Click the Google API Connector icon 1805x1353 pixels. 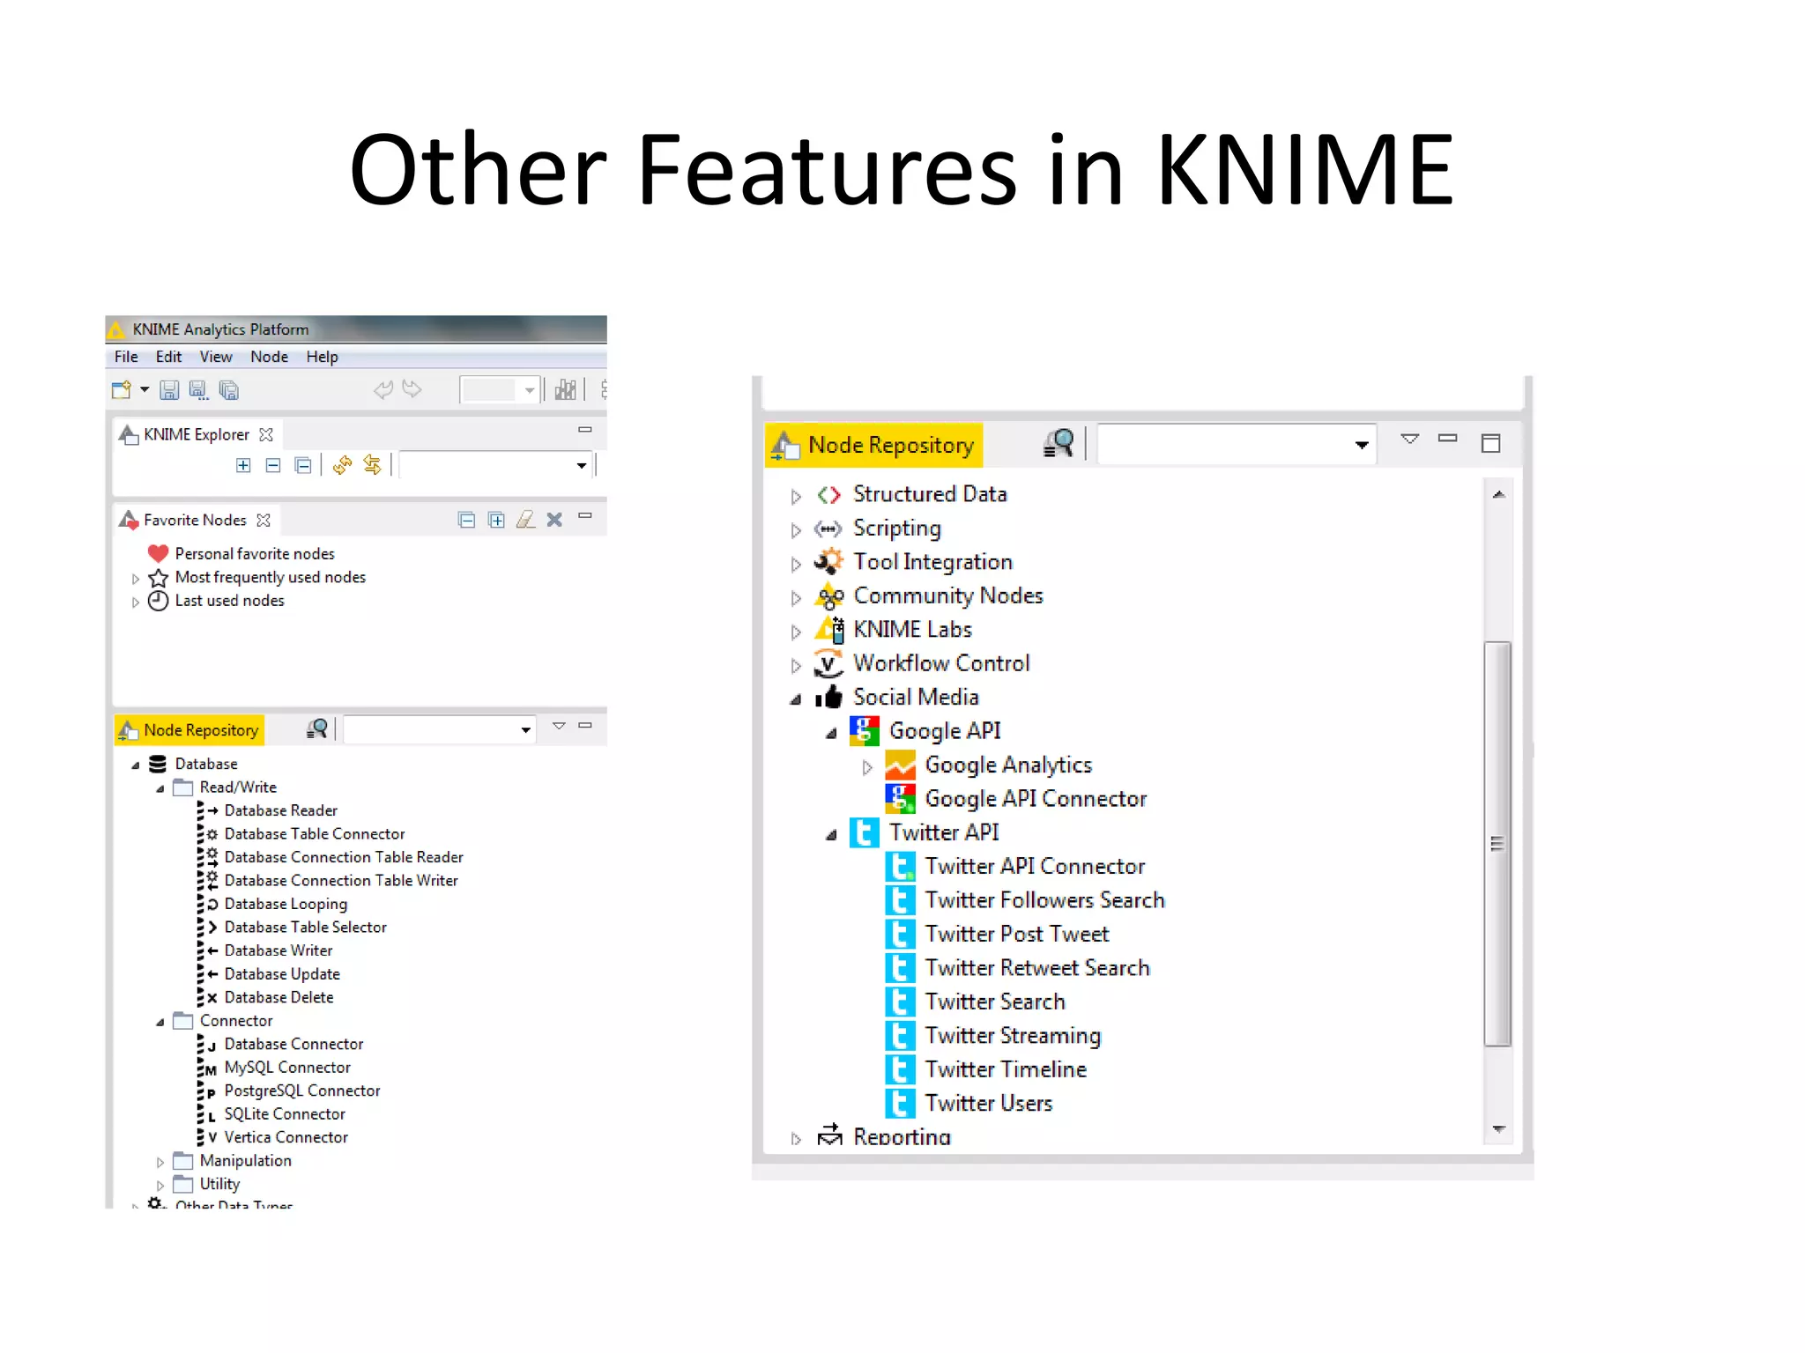pyautogui.click(x=900, y=798)
